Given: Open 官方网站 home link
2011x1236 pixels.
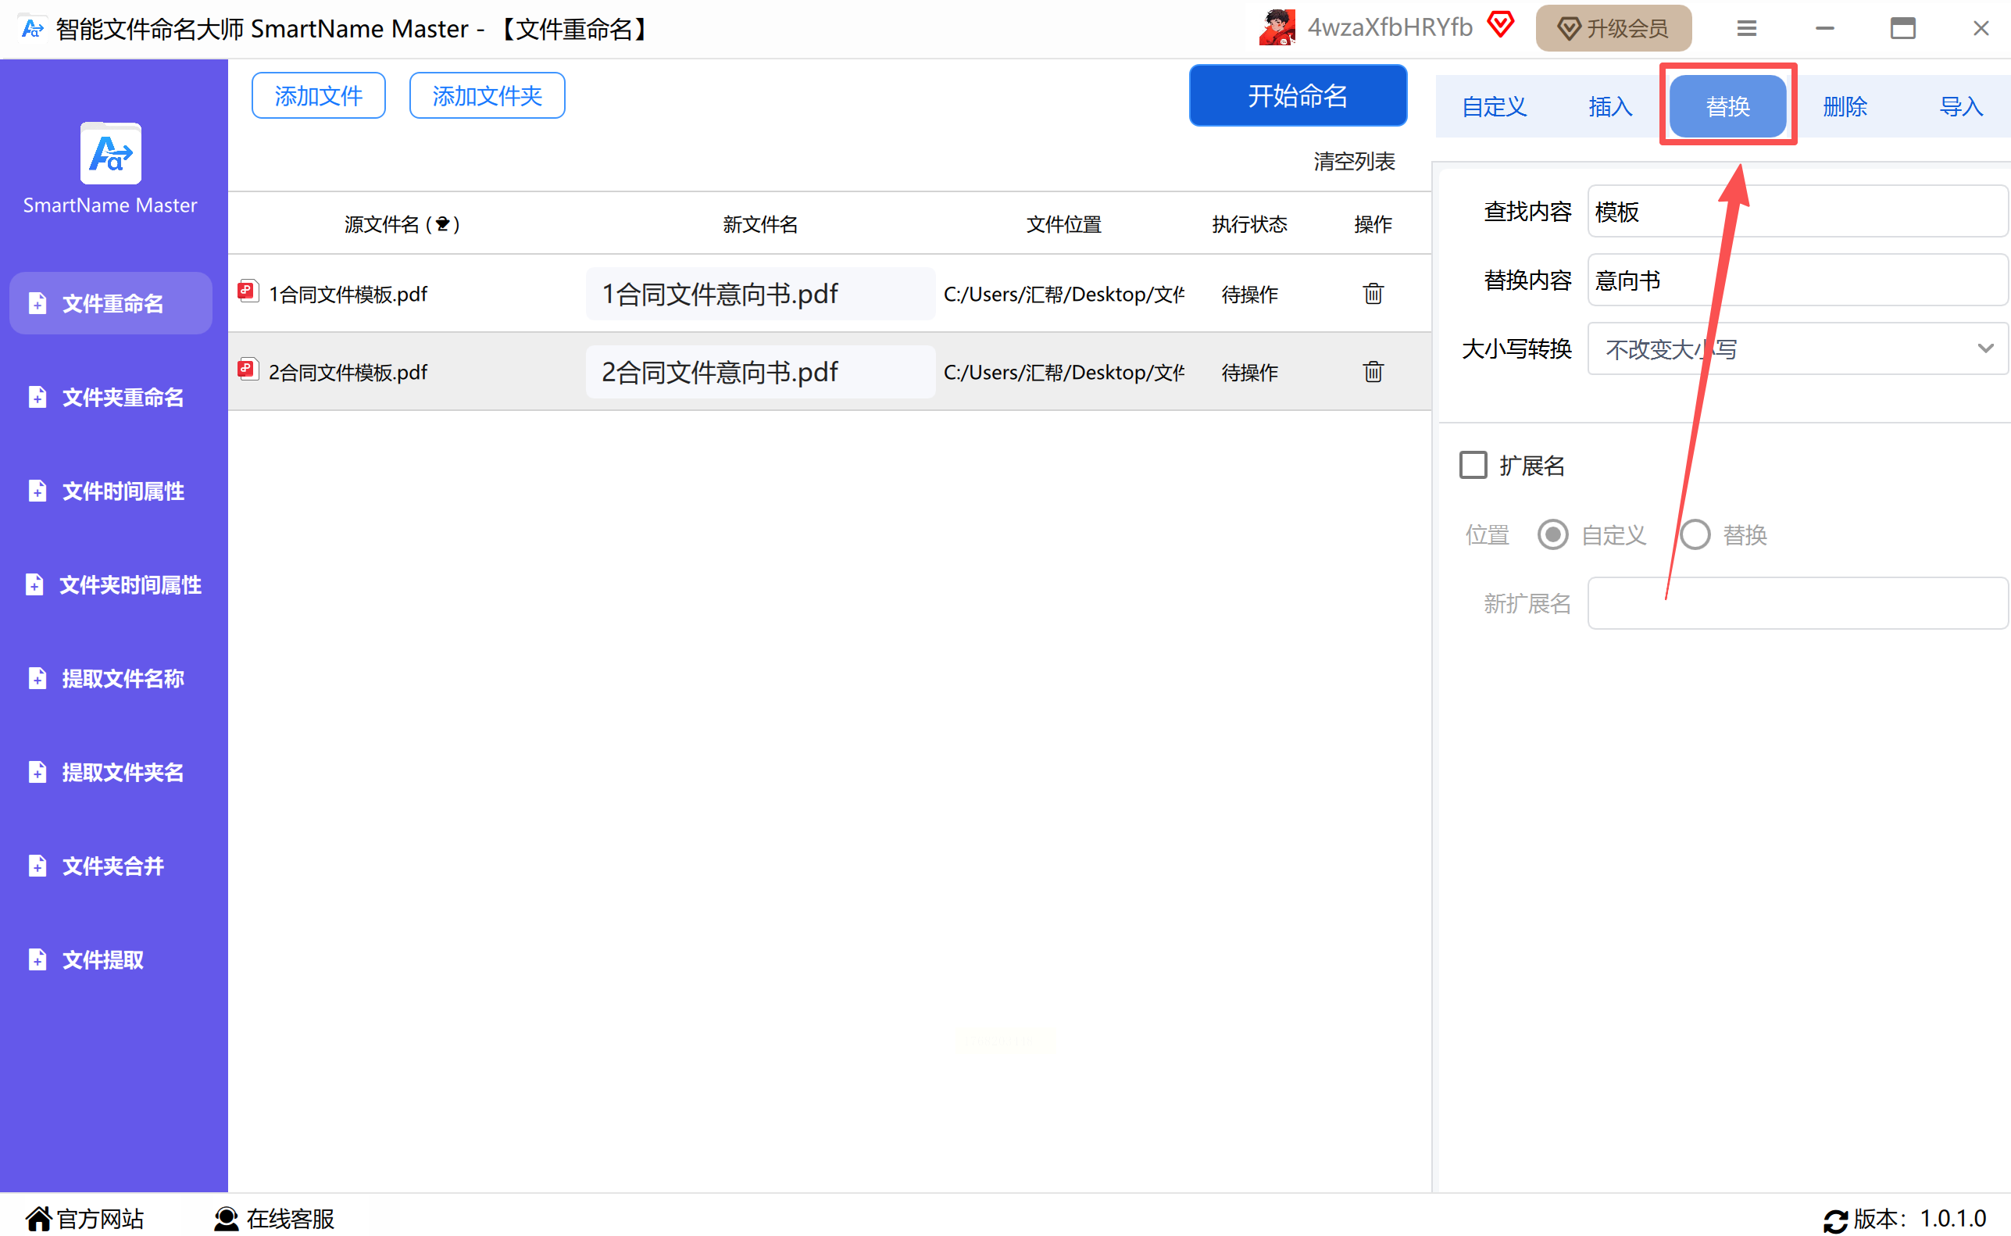Looking at the screenshot, I should [x=85, y=1218].
